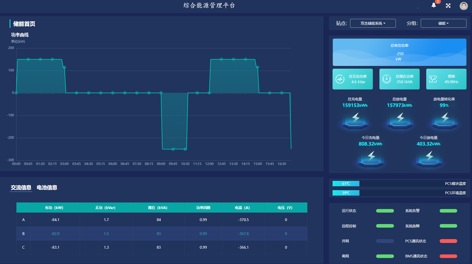The height and width of the screenshot is (264, 472).
Task: Switch to the 电池信息 tab
Action: [x=47, y=188]
